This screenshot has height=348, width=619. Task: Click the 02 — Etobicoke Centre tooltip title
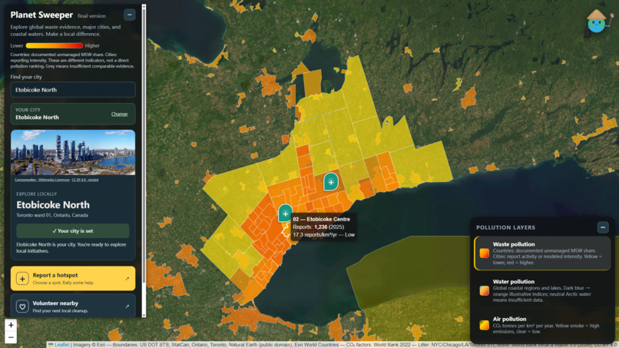[321, 219]
